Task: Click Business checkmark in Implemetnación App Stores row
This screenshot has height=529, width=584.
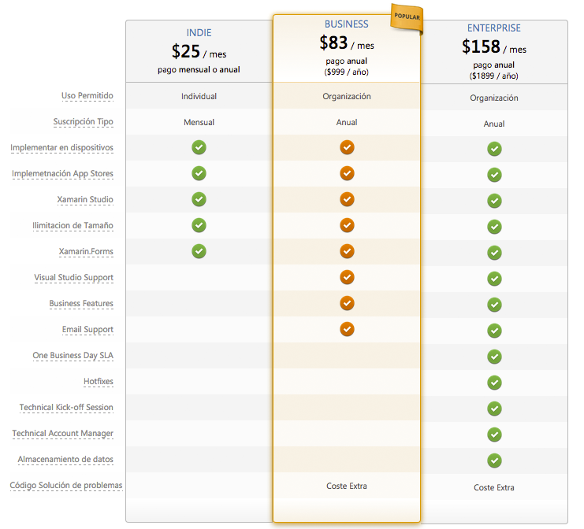Action: 347,173
